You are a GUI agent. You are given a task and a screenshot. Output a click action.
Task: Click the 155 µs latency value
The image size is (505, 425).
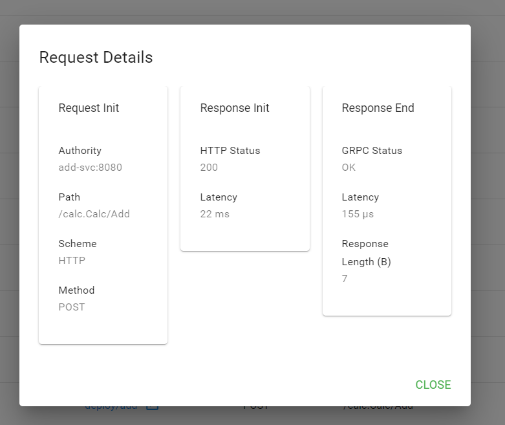[358, 214]
